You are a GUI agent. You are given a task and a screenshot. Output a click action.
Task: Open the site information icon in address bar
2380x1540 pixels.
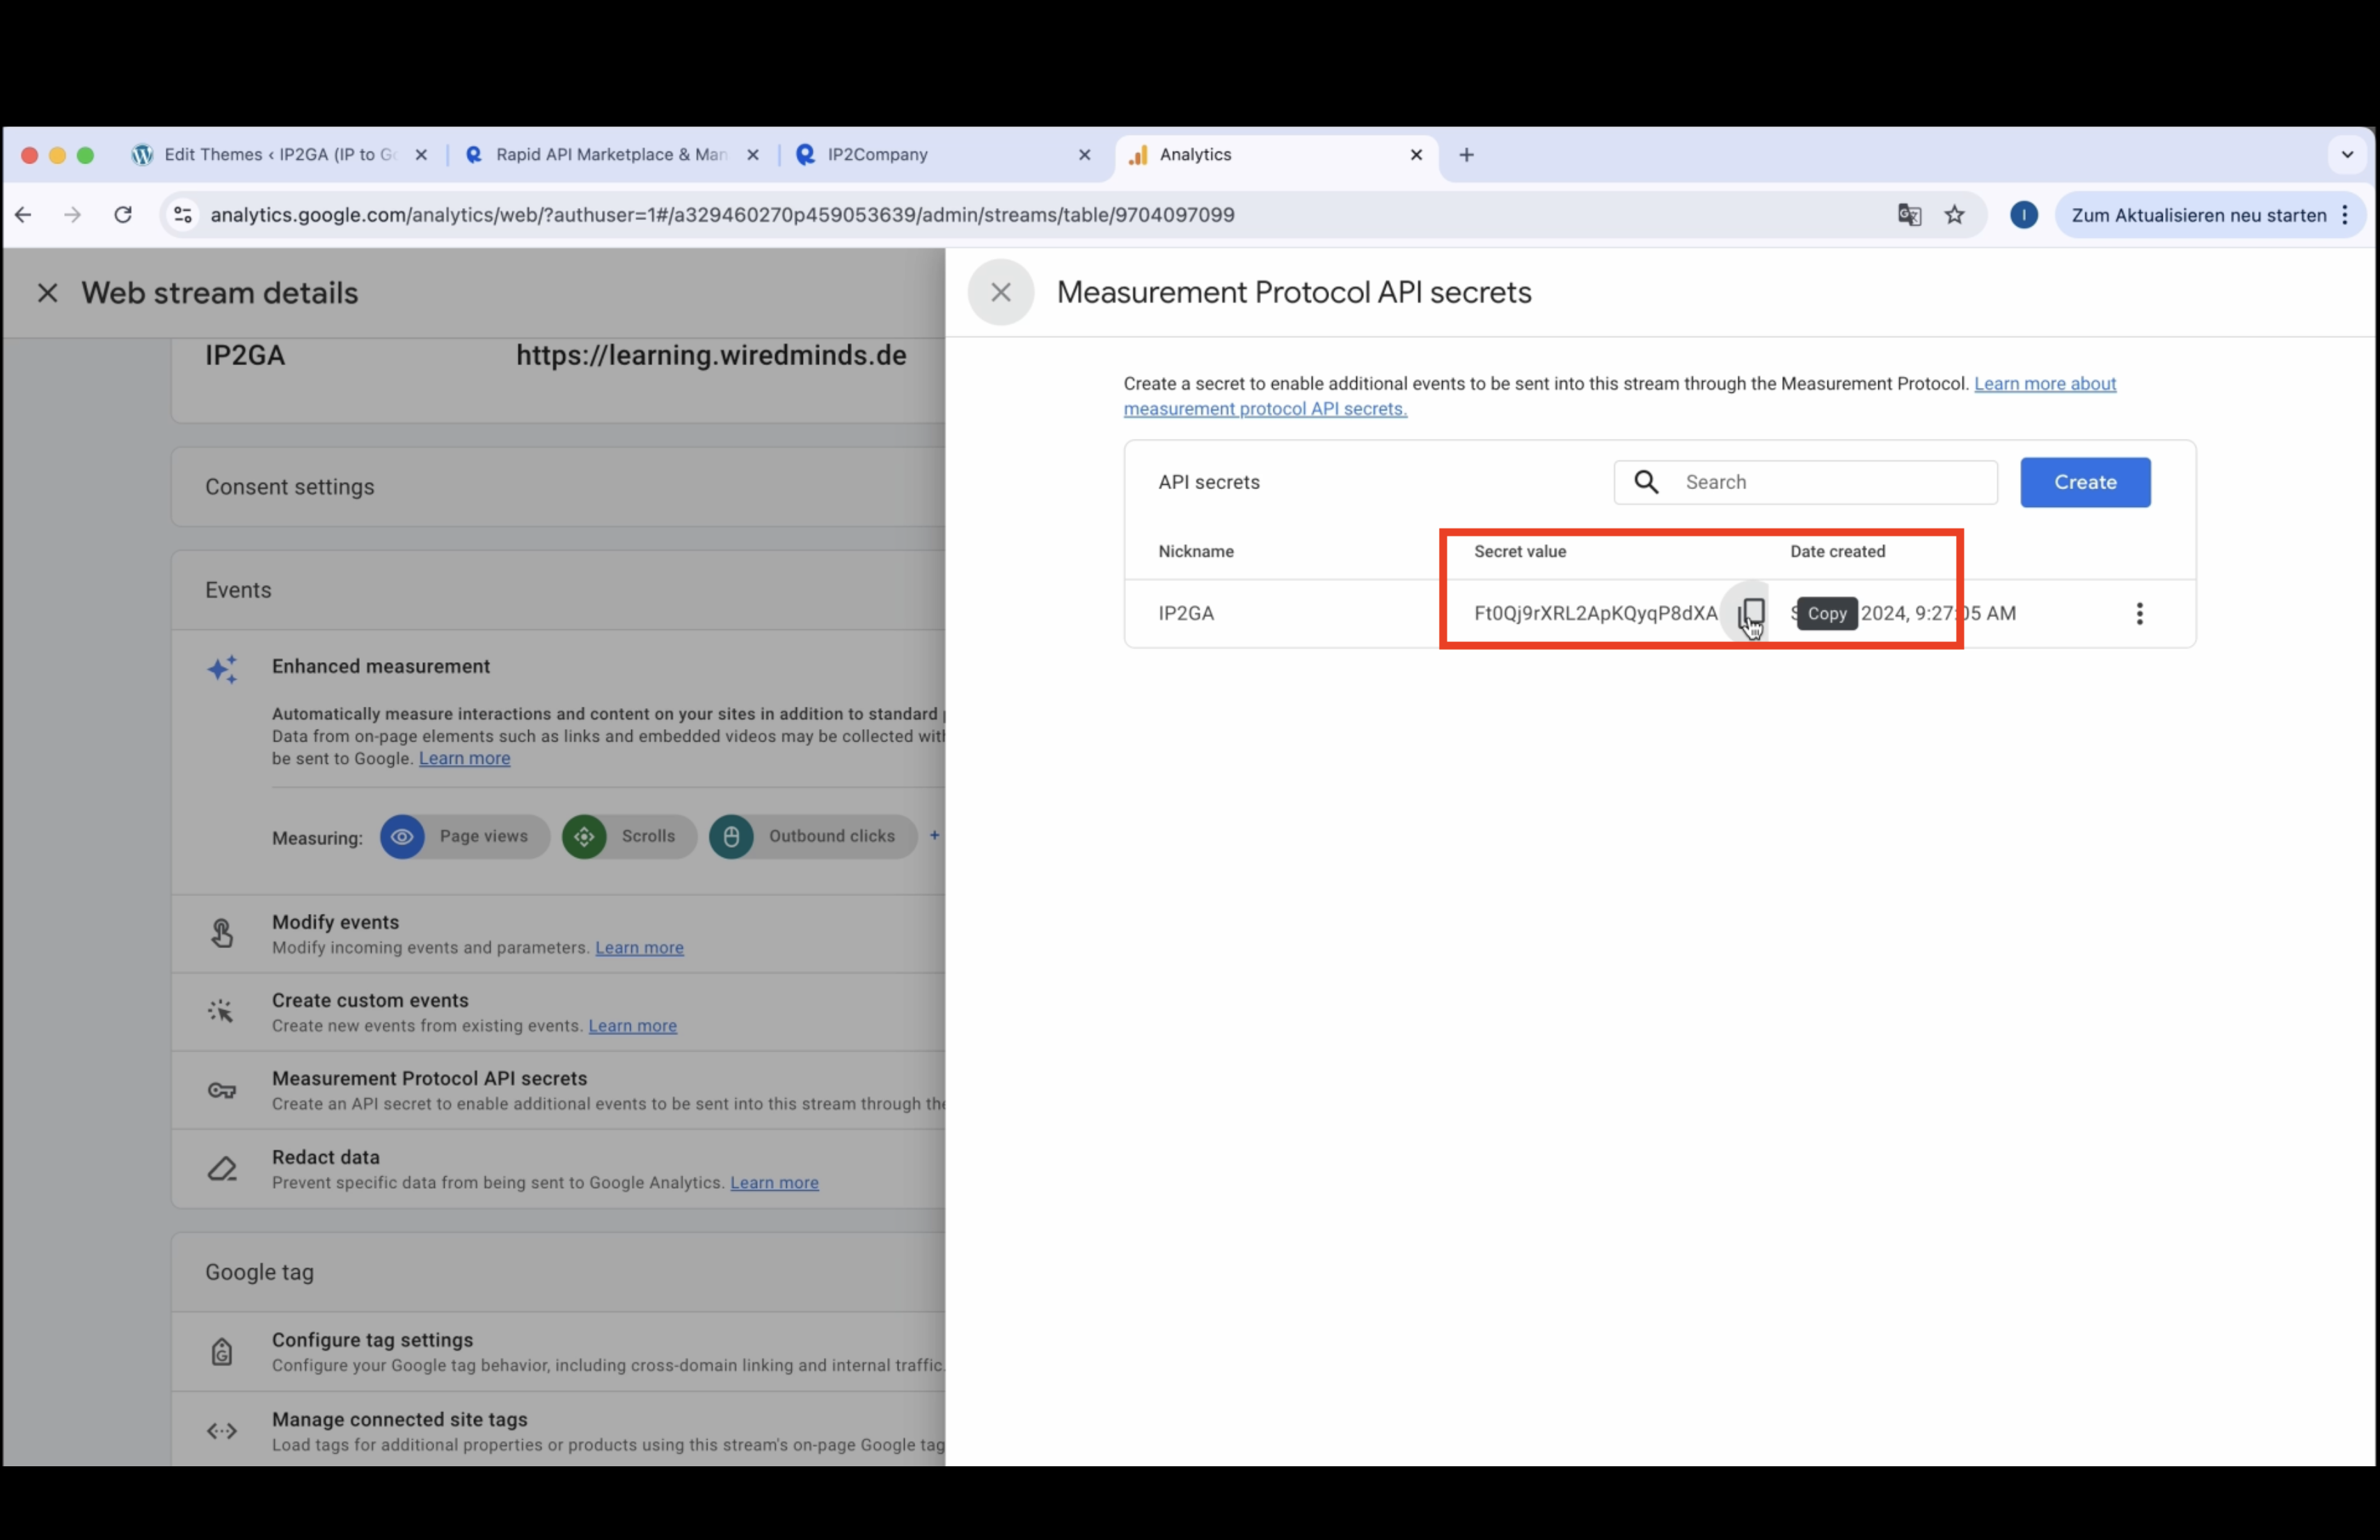[x=183, y=215]
